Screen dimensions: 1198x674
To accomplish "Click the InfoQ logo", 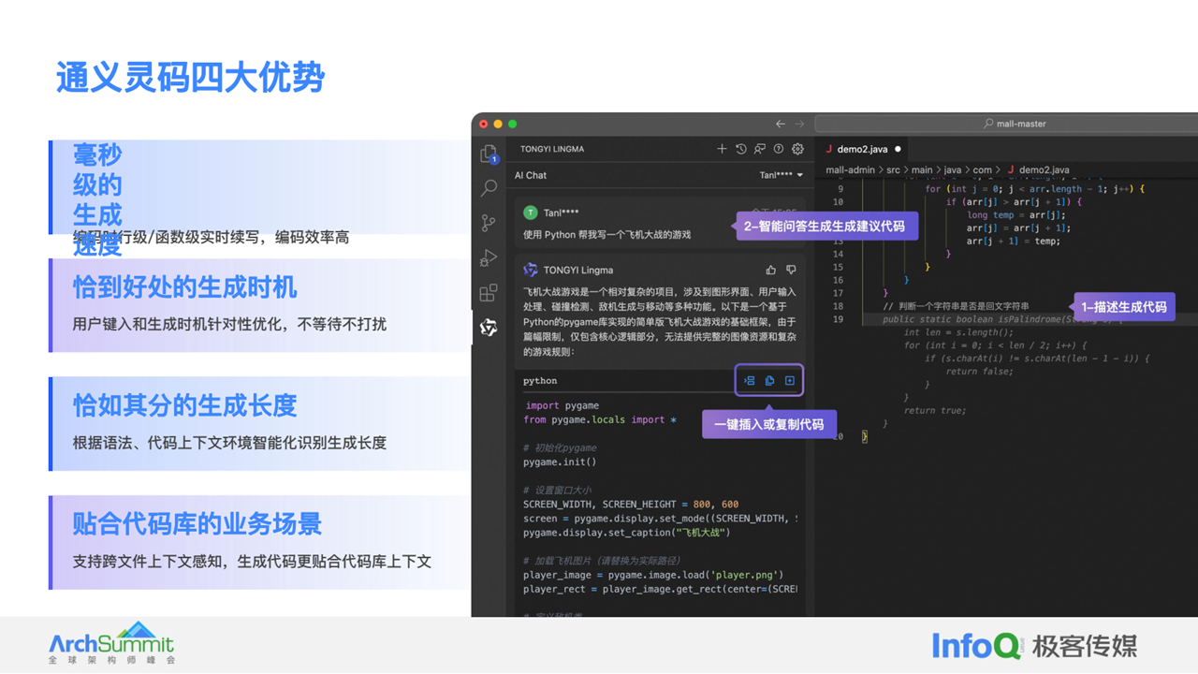I will (x=976, y=646).
